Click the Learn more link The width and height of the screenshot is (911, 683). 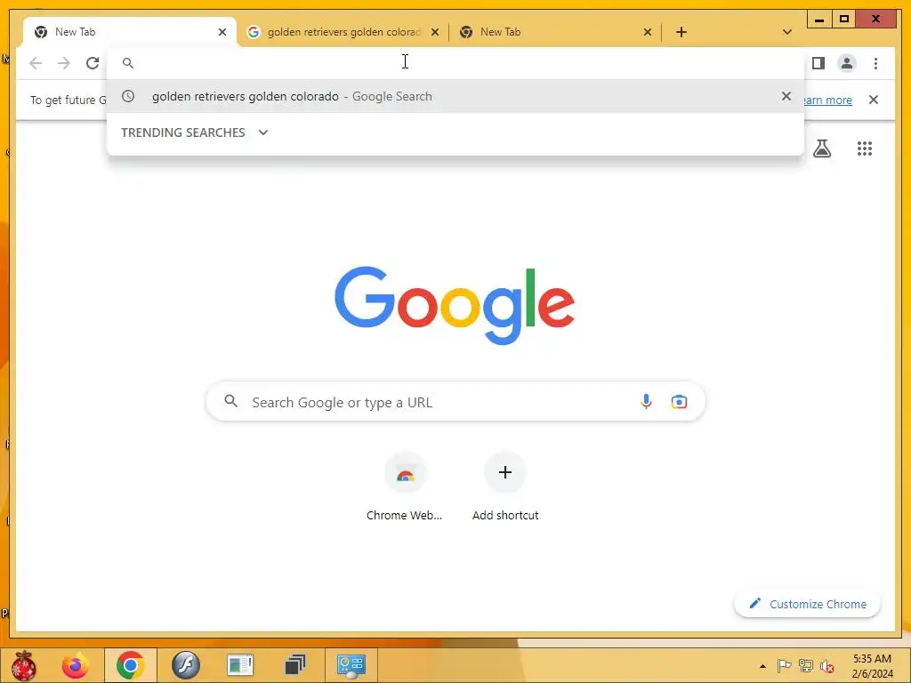click(x=826, y=100)
